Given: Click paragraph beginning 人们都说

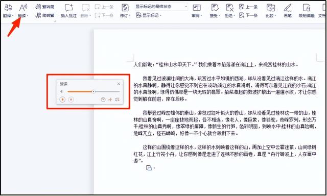Looking at the screenshot, I should point(216,65).
